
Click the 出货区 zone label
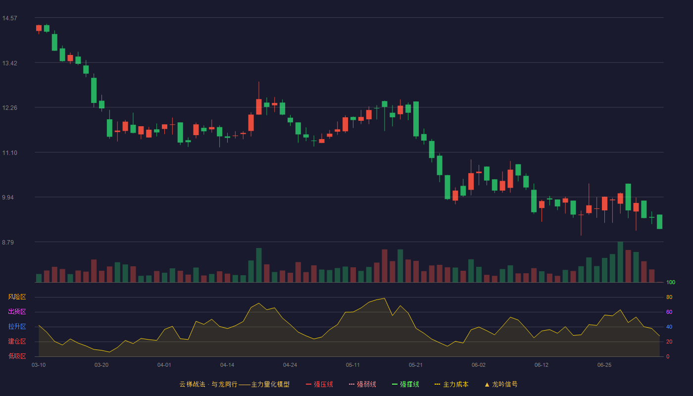(17, 312)
